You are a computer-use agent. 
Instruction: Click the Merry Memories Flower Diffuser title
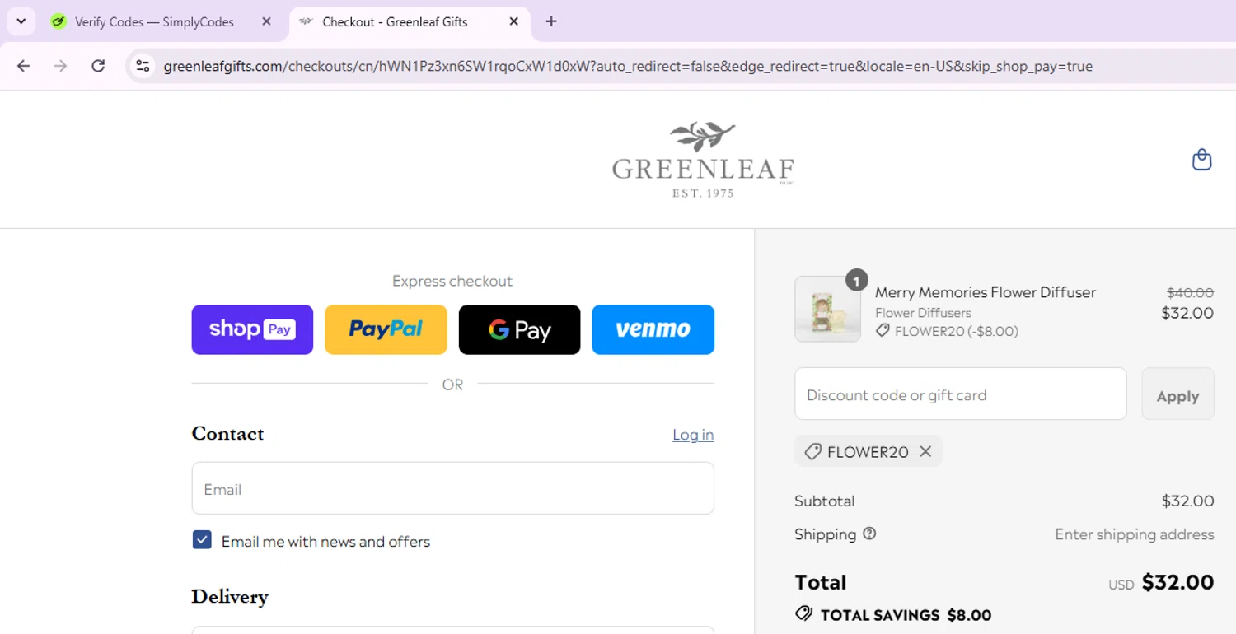pyautogui.click(x=986, y=292)
